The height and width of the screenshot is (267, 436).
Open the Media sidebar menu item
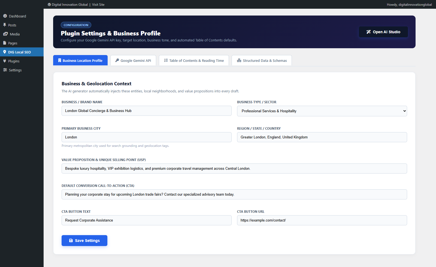pos(22,34)
